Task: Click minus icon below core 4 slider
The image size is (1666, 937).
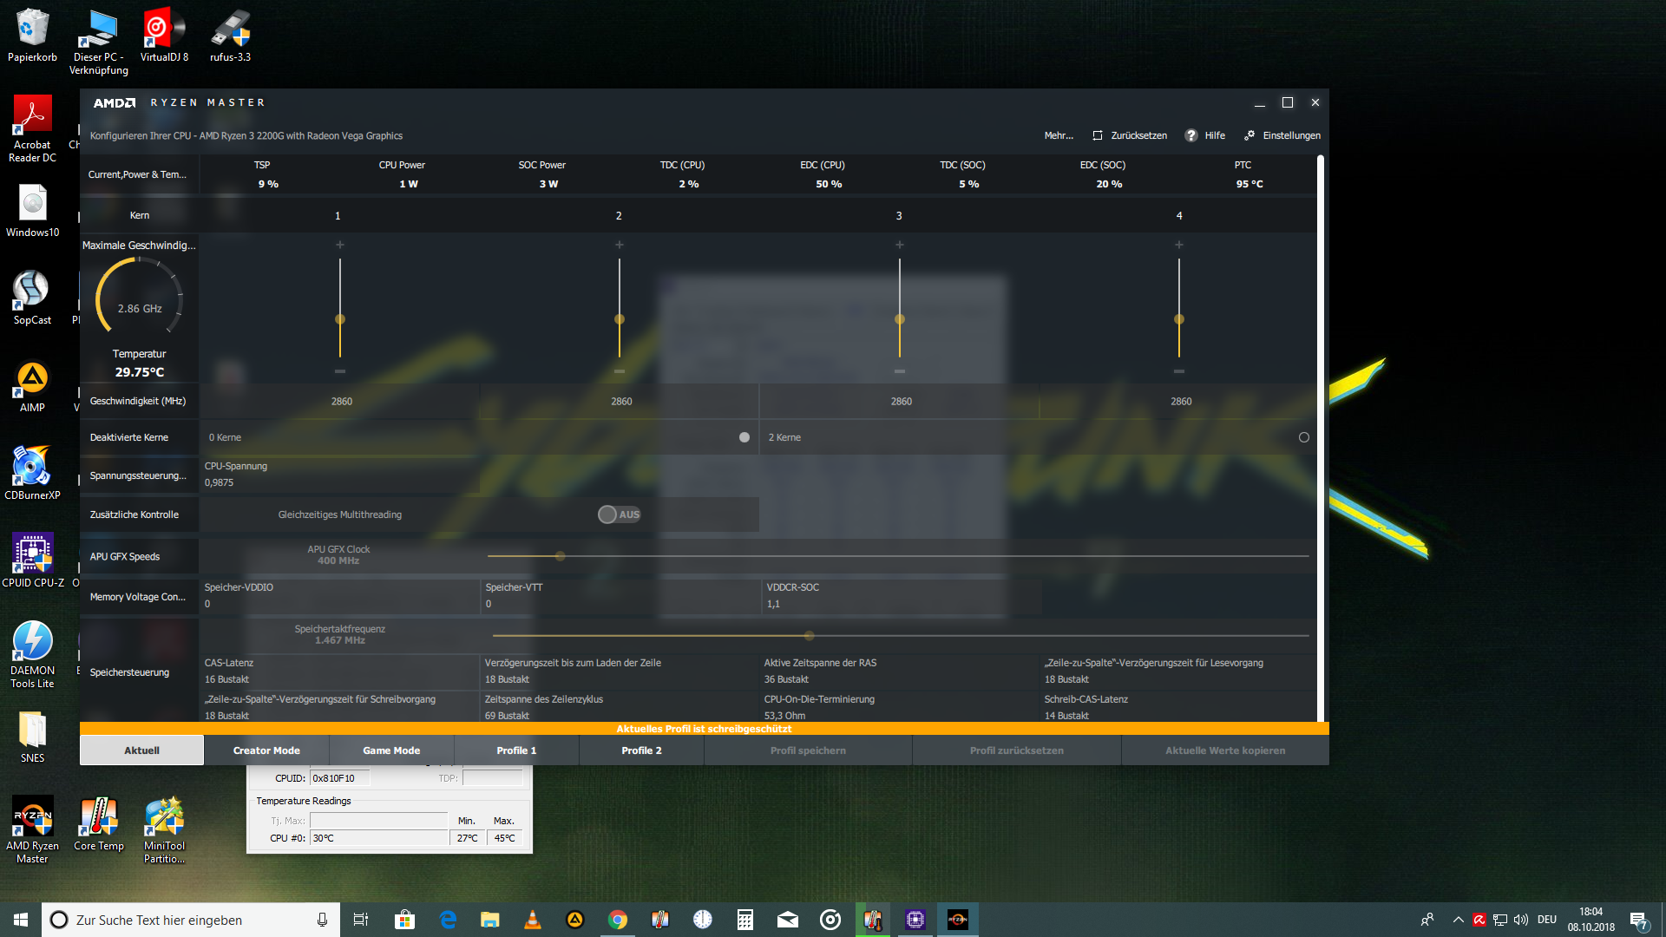Action: [x=1179, y=371]
